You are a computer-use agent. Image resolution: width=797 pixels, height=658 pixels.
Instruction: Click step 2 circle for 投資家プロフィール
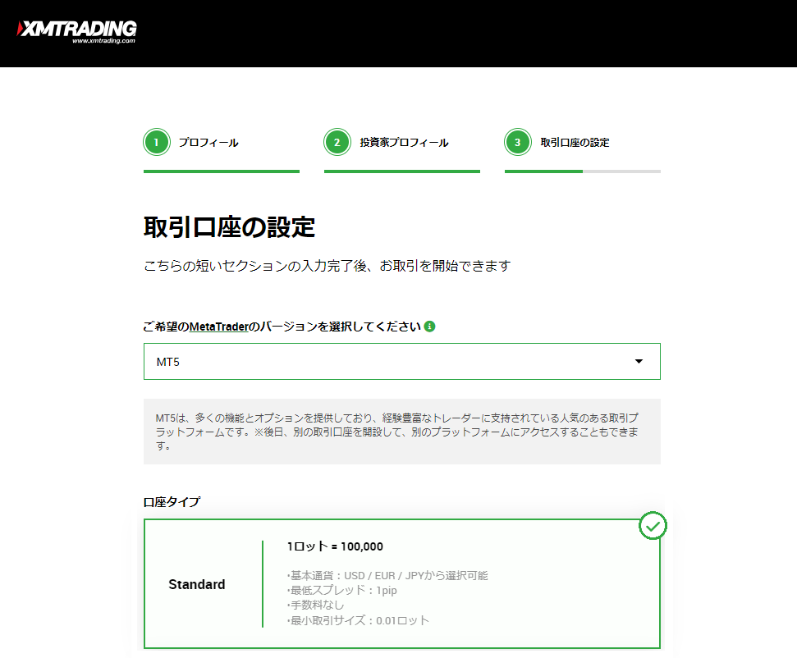(x=337, y=142)
